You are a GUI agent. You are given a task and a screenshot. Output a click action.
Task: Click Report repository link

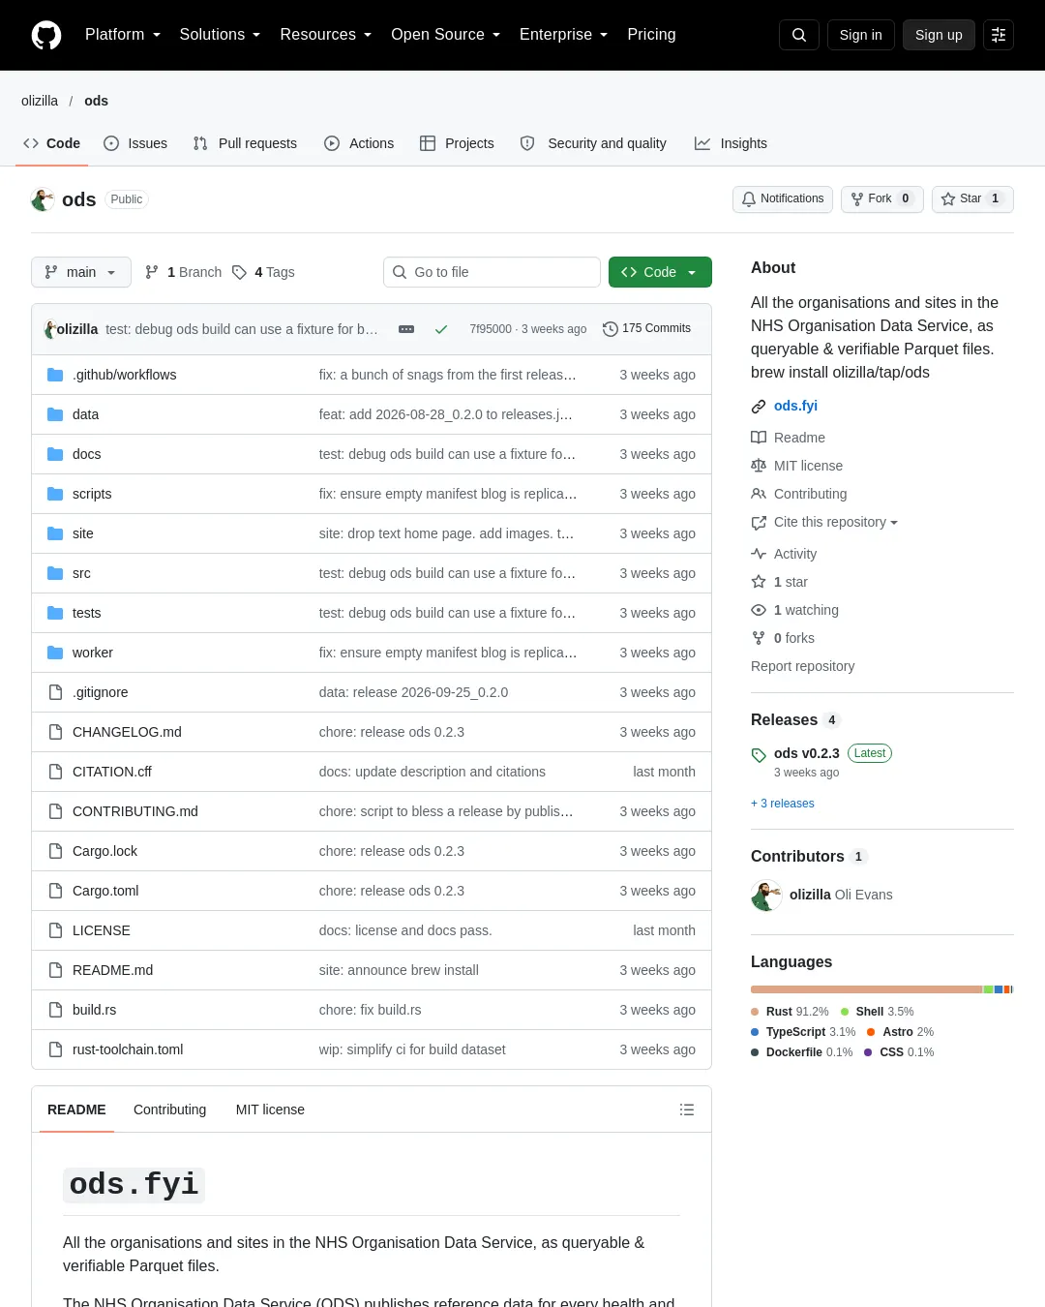click(x=802, y=666)
